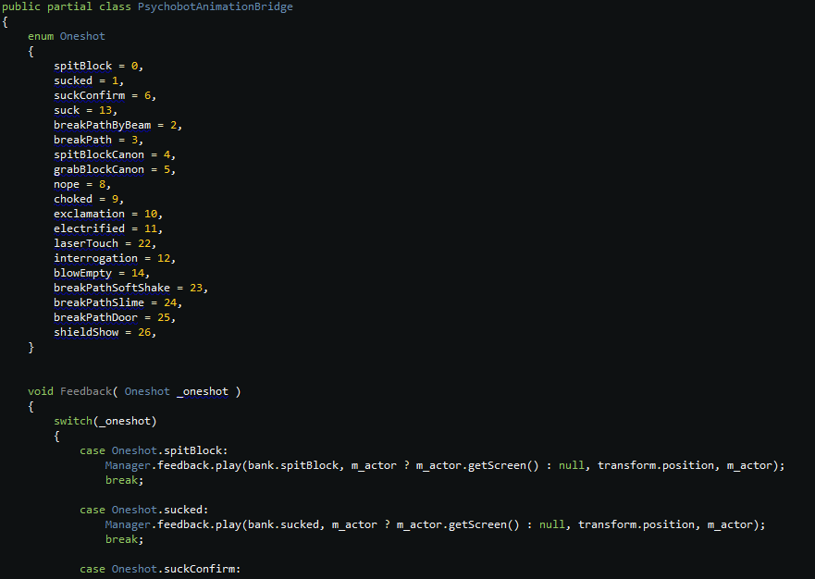Viewport: 815px width, 579px height.
Task: Click the sucked = 1 enum member
Action: (x=89, y=80)
